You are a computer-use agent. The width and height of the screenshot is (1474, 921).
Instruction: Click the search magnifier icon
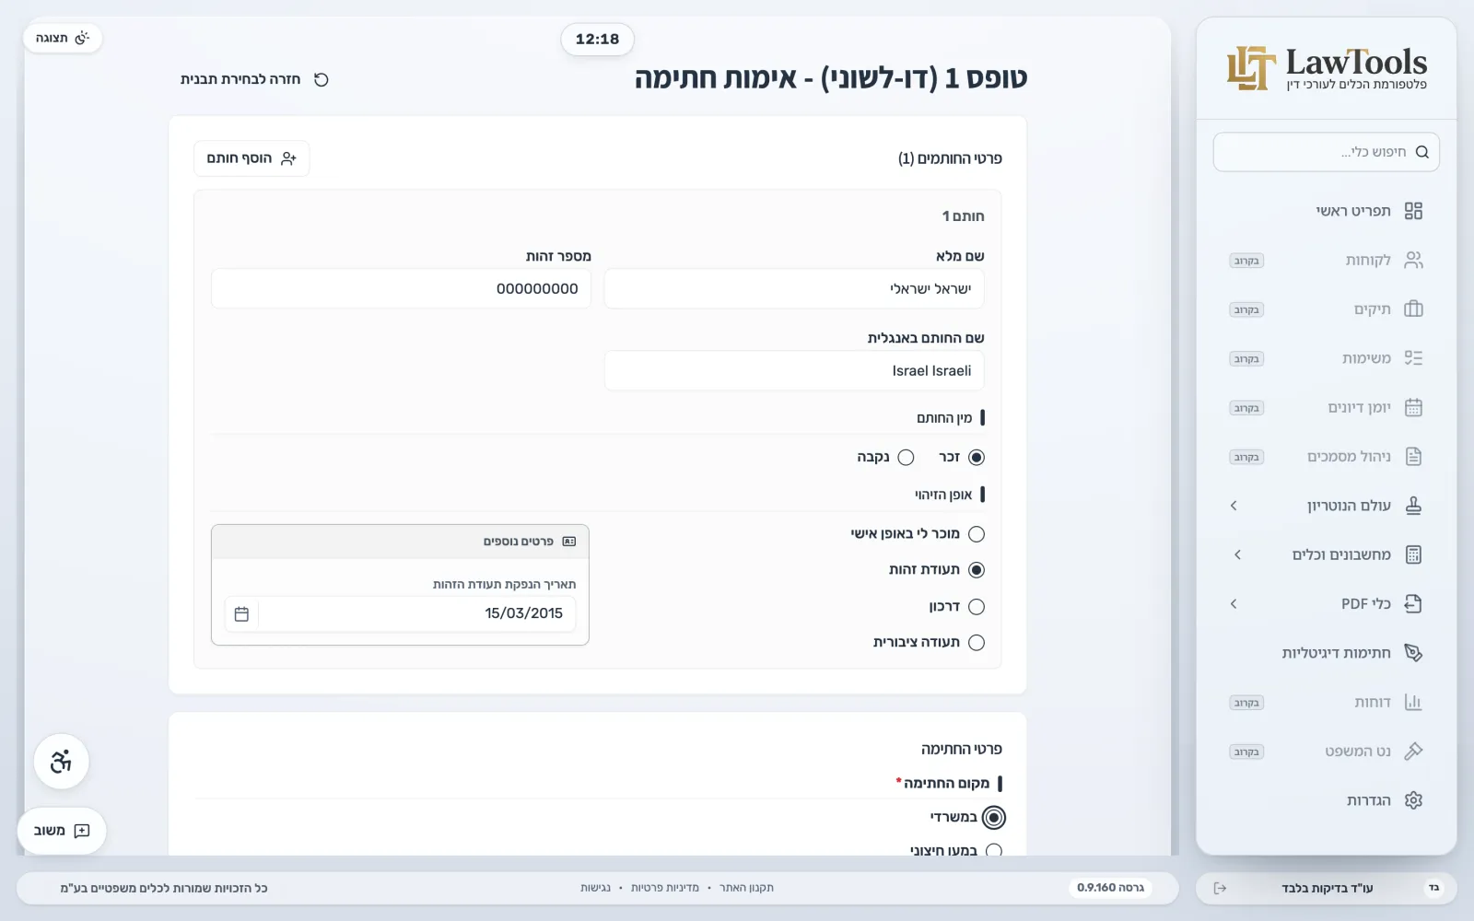(1421, 152)
